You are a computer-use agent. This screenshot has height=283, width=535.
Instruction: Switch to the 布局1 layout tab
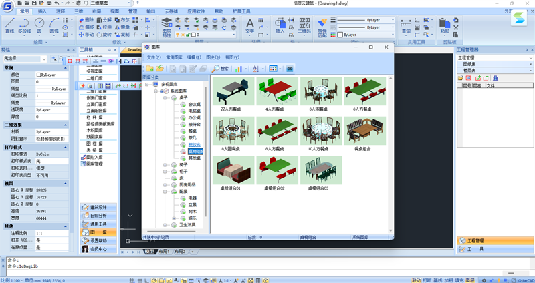pos(164,252)
